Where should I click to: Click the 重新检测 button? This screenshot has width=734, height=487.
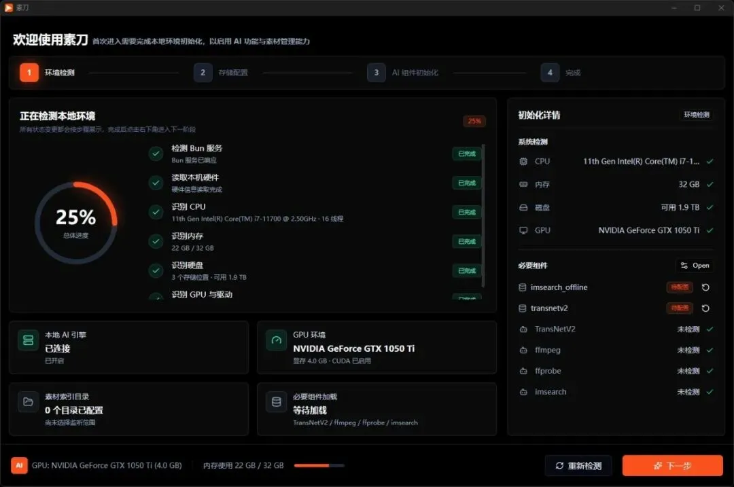pos(578,465)
